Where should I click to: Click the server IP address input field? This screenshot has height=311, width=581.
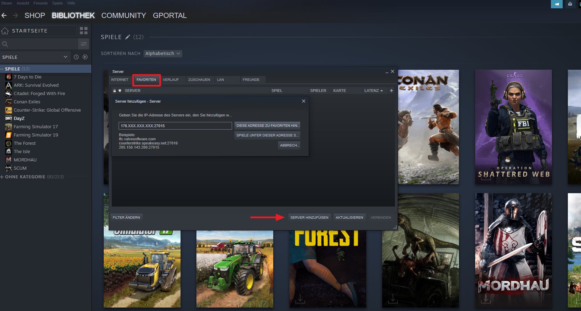(175, 126)
